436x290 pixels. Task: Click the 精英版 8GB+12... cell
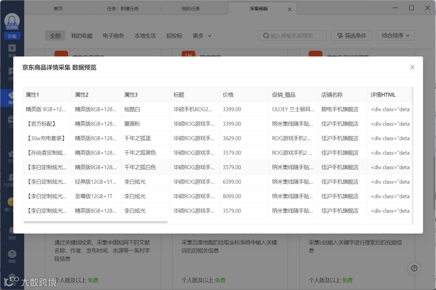pos(47,109)
